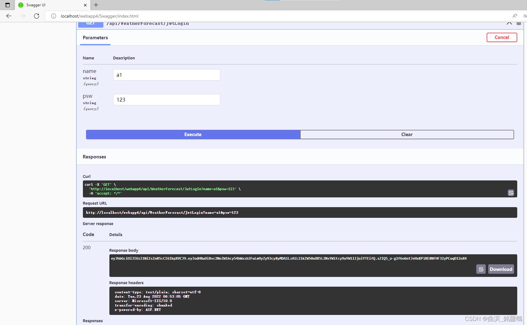Open the tab actions menu icon
The height and width of the screenshot is (325, 527).
(x=8, y=5)
